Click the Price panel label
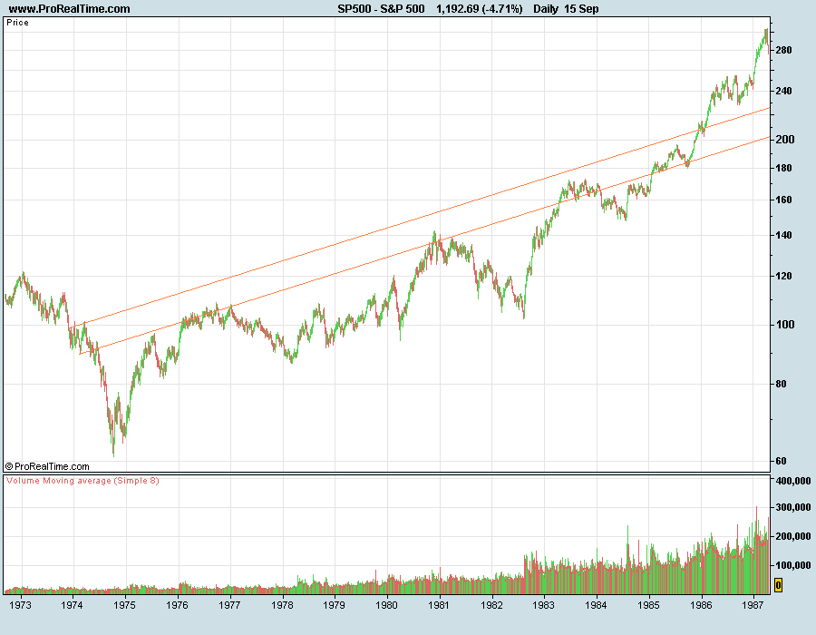 18,23
